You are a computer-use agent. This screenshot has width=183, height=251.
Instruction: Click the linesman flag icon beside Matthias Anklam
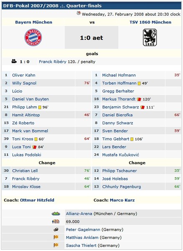pyautogui.click(x=56, y=237)
